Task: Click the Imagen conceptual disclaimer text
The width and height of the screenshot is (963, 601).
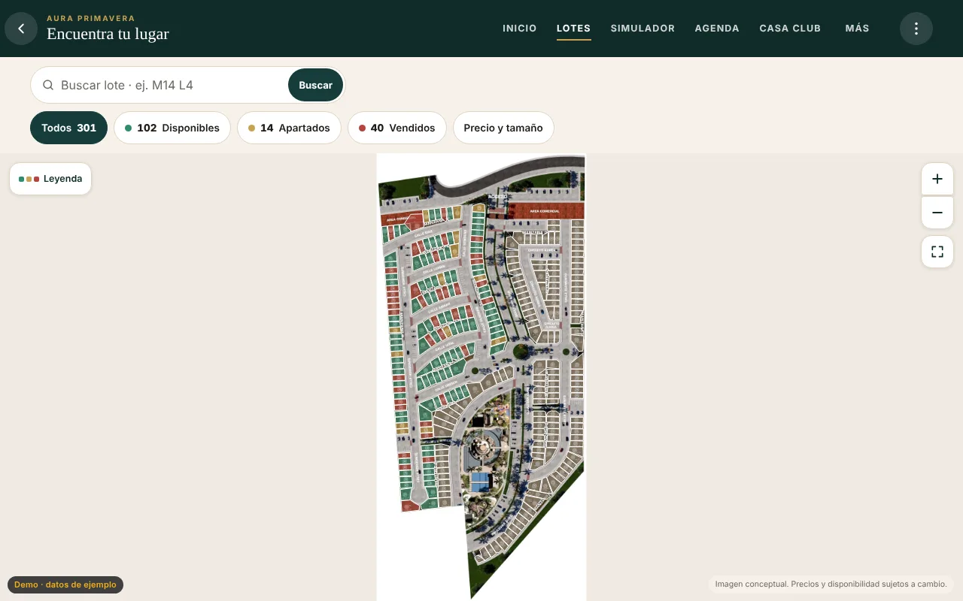Action: click(x=831, y=584)
